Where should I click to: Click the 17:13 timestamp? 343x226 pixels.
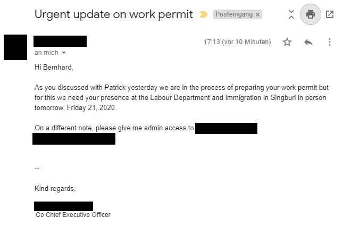237,42
